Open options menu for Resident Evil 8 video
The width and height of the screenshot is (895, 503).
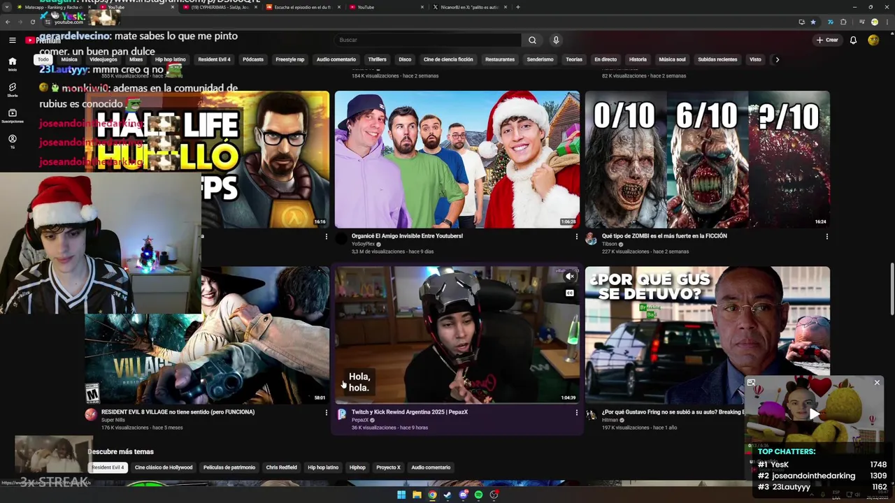pyautogui.click(x=326, y=413)
